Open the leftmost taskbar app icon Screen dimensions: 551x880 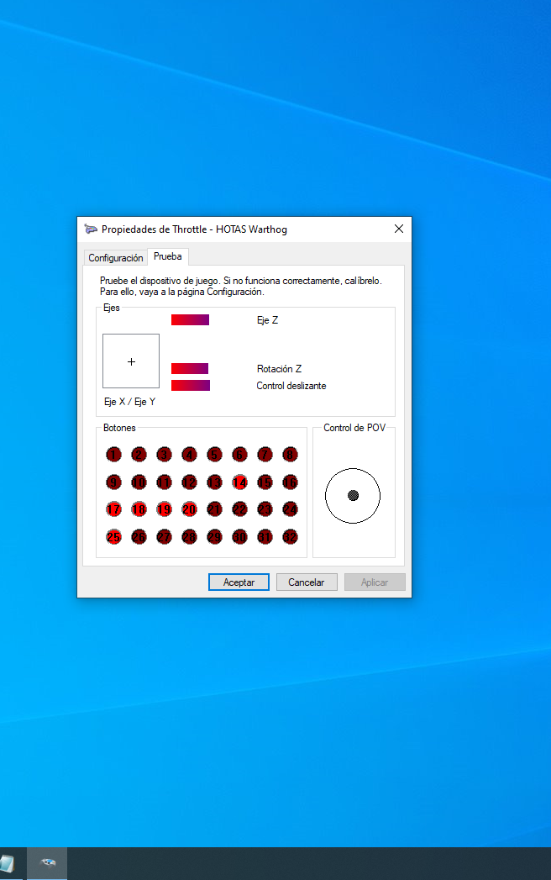(8, 863)
